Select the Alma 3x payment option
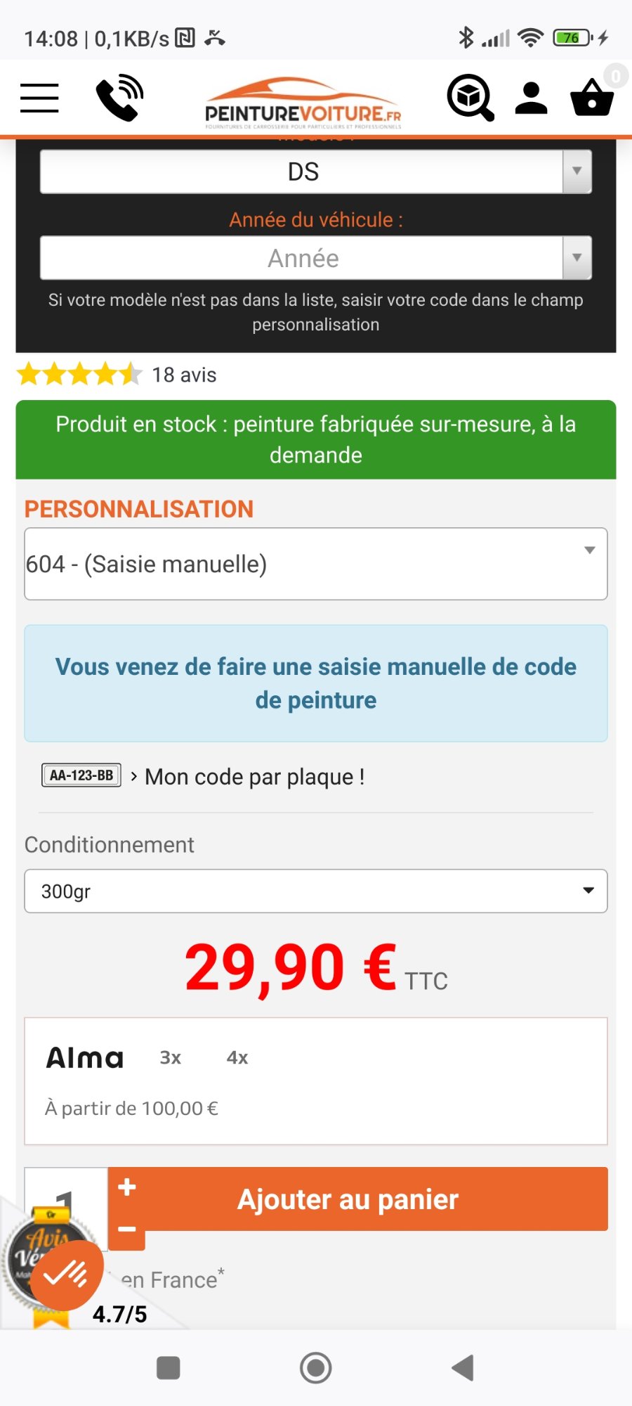632x1406 pixels. pos(171,1058)
